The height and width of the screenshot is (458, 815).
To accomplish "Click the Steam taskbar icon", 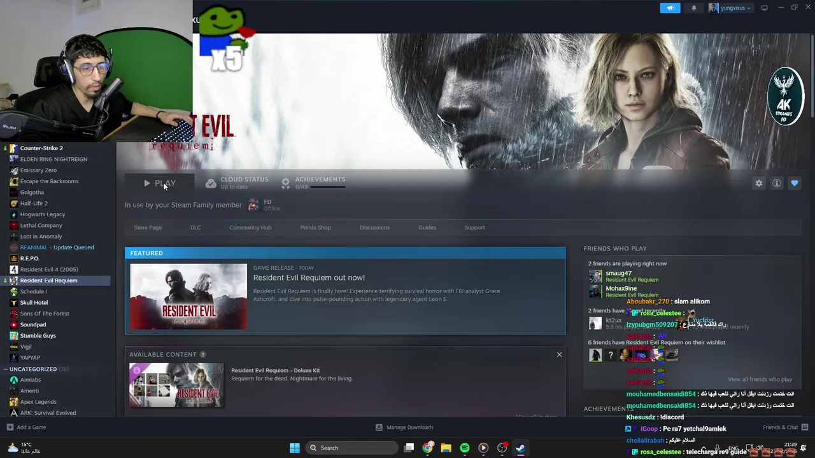I will (520, 448).
